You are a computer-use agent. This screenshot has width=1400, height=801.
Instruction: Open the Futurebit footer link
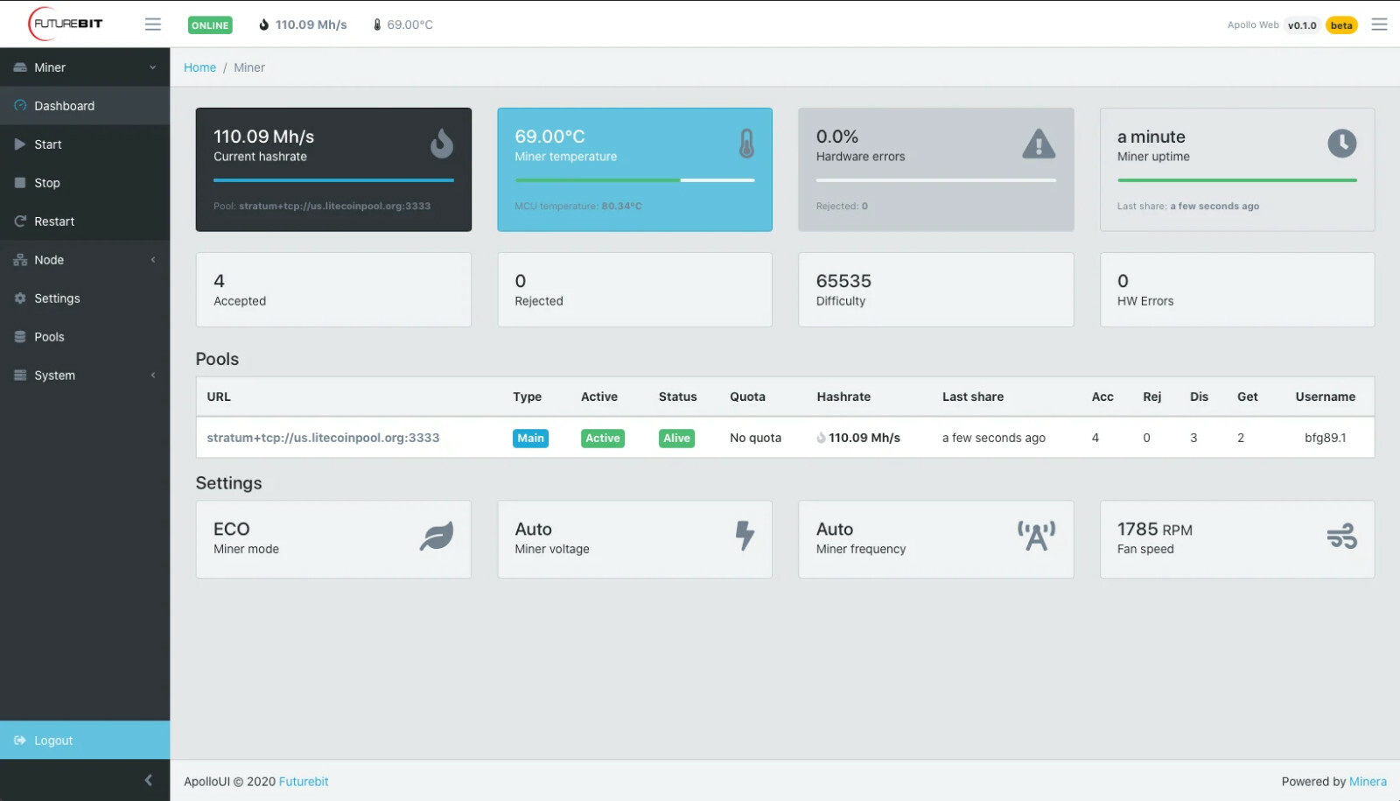[x=304, y=782]
